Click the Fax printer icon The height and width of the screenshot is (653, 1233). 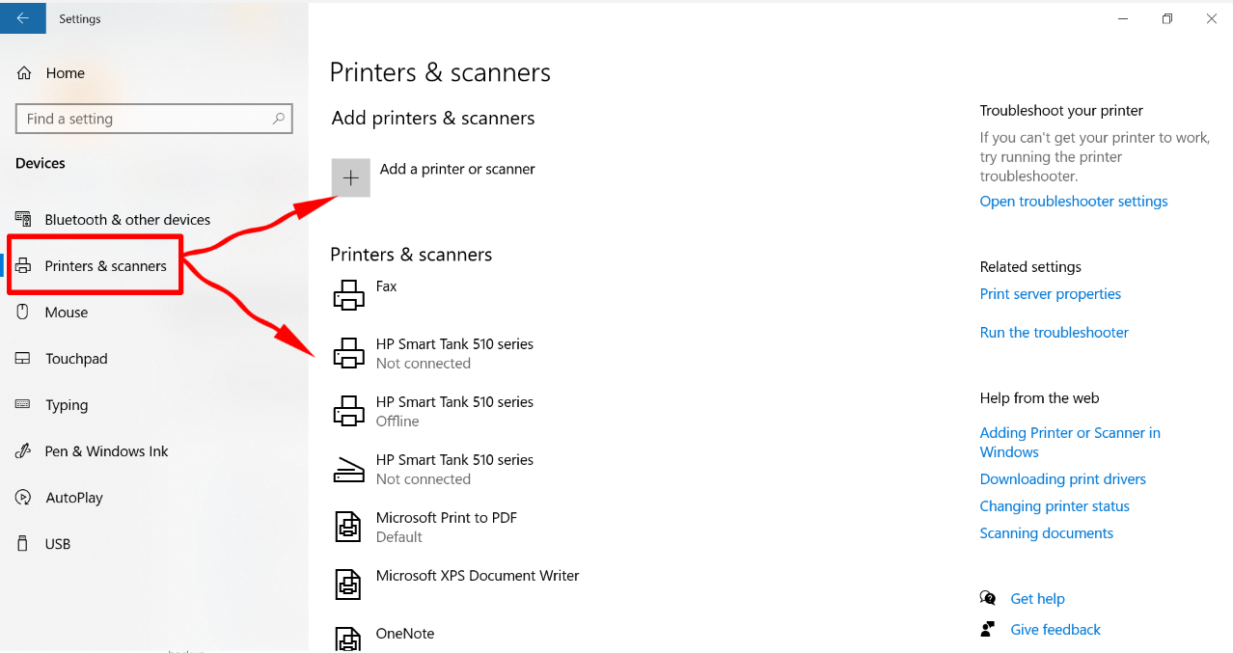349,295
